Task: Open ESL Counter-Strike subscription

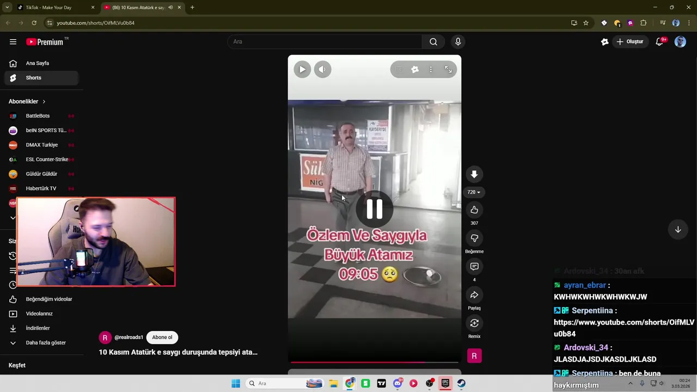Action: [x=42, y=160]
